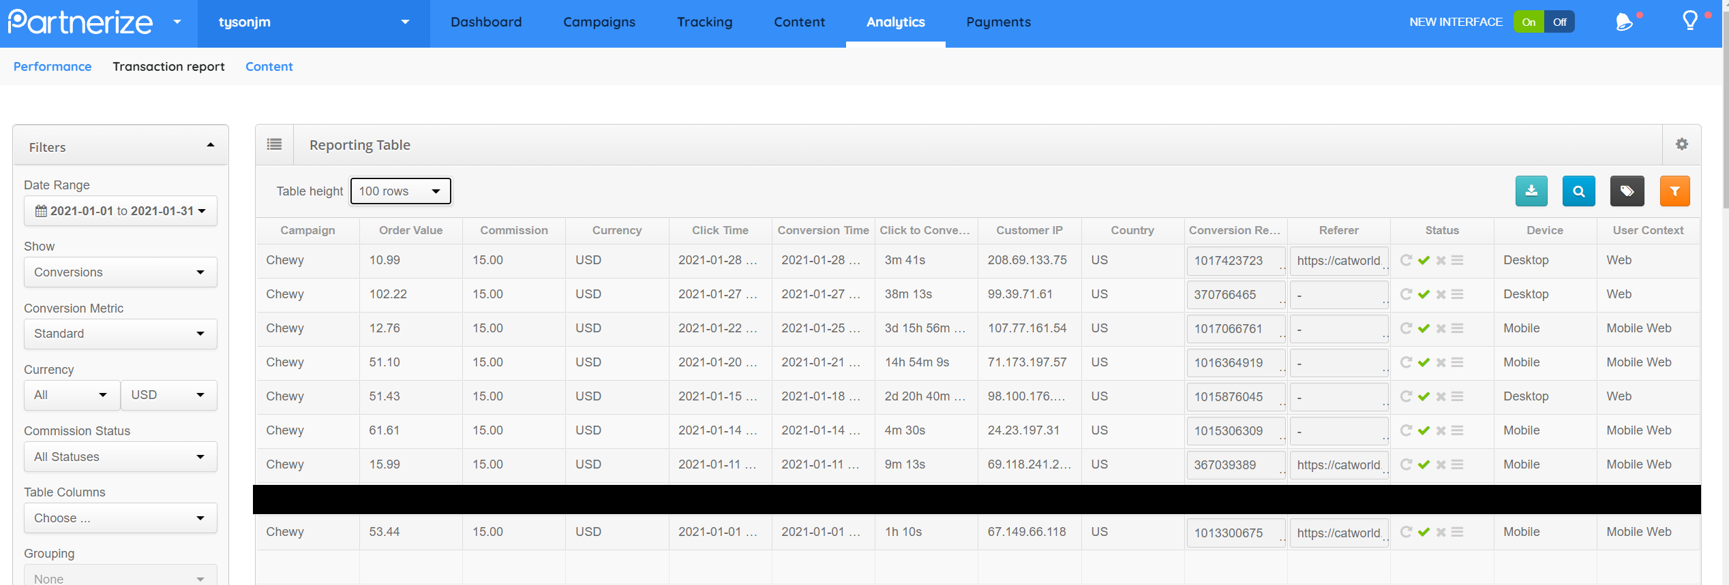
Task: Click the click-to-conversion value 38m 13s
Action: [908, 294]
